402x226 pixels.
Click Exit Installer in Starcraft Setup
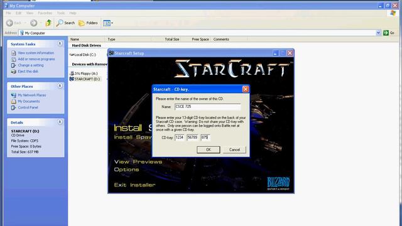point(134,185)
